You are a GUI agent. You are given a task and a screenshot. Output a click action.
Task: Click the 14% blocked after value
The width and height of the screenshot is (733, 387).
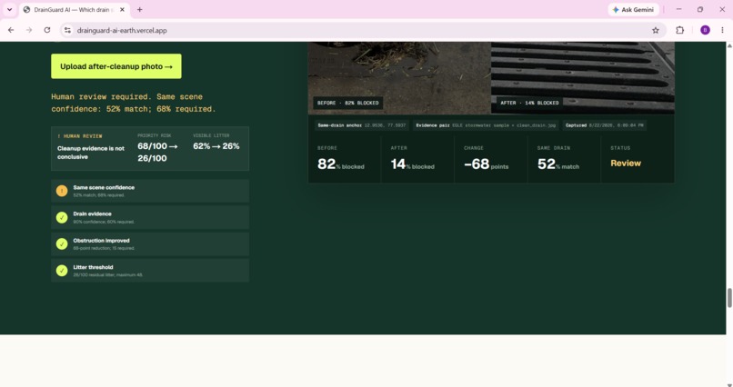(412, 164)
